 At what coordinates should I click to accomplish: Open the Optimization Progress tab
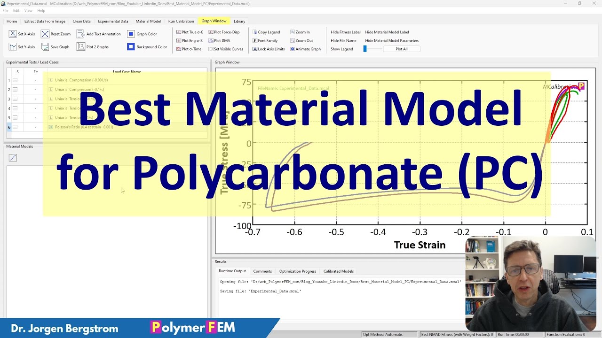[x=298, y=271]
